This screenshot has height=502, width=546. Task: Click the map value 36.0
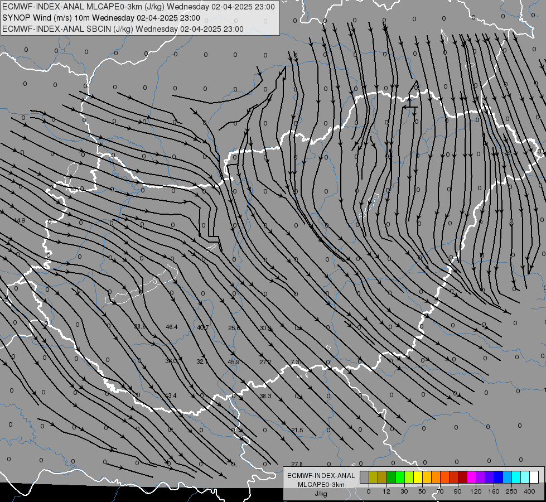[171, 361]
